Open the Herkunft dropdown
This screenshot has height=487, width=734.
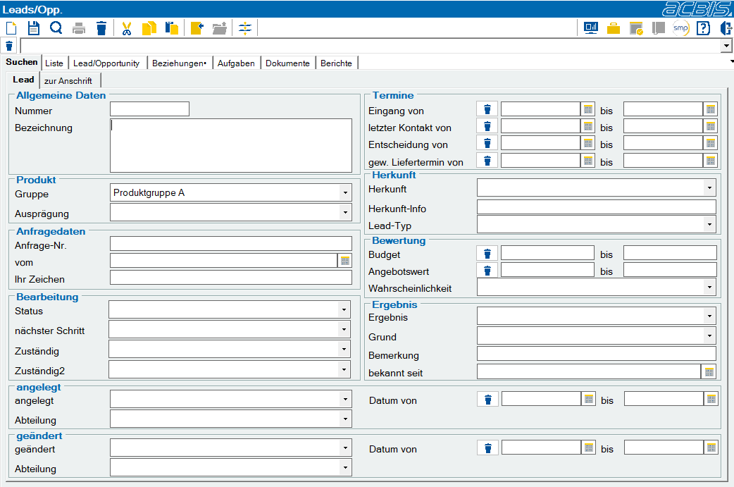709,187
